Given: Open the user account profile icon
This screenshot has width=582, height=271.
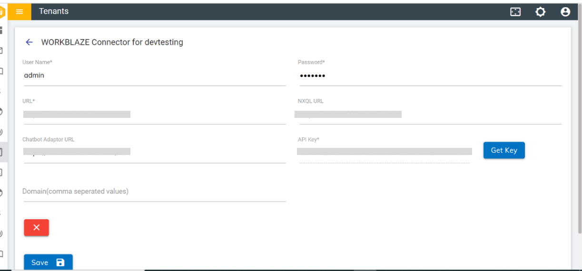Looking at the screenshot, I should tap(565, 12).
